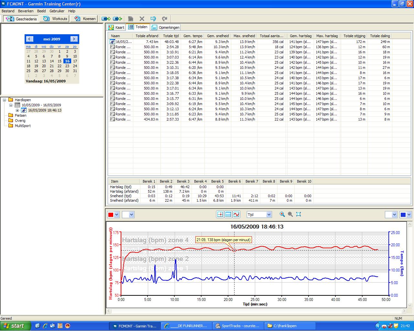414x331 pixels.
Task: Click the receive-from-device icon in toolbar
Action: coord(117,19)
